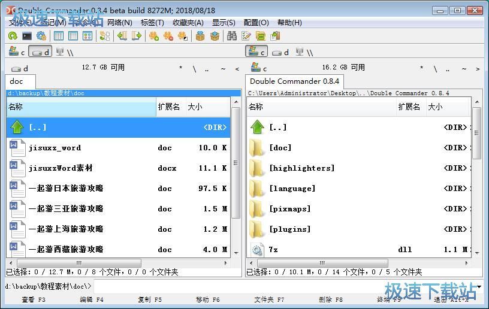Select drive d button above left panel
The height and width of the screenshot is (309, 489).
40,51
